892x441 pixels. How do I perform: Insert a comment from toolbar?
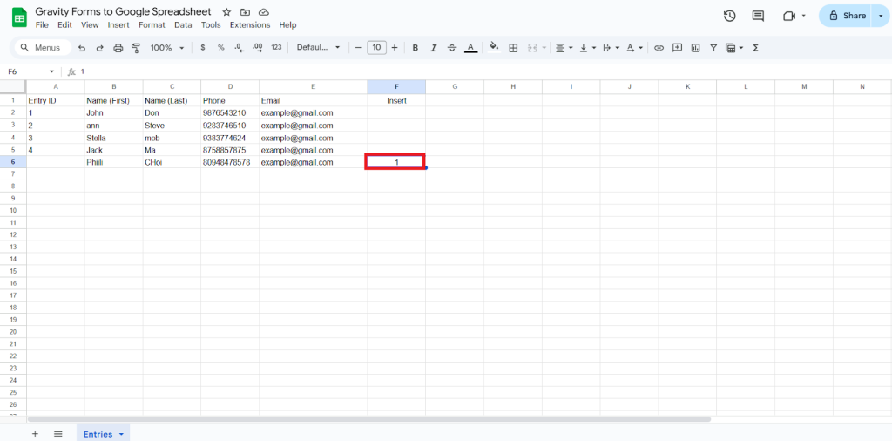677,48
